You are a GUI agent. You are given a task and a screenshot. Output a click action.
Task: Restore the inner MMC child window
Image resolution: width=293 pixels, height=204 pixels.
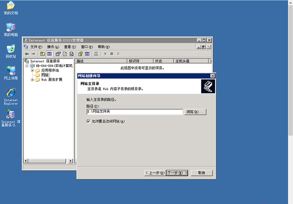204,47
